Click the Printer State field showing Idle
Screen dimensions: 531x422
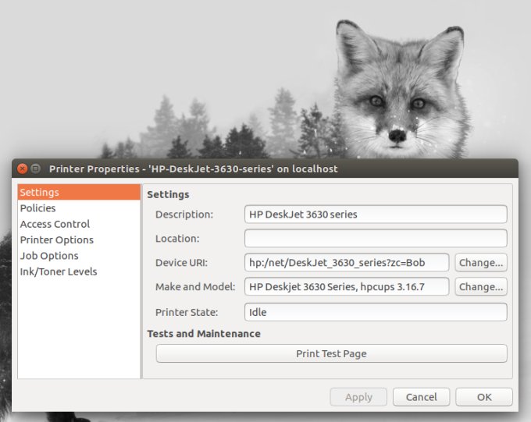pyautogui.click(x=376, y=312)
